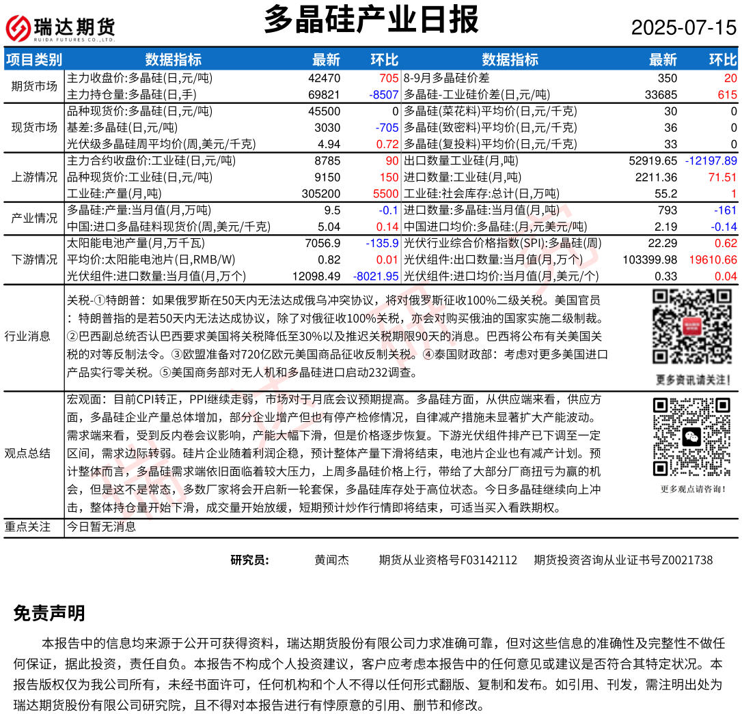Select the left 数据指标 column header

173,59
